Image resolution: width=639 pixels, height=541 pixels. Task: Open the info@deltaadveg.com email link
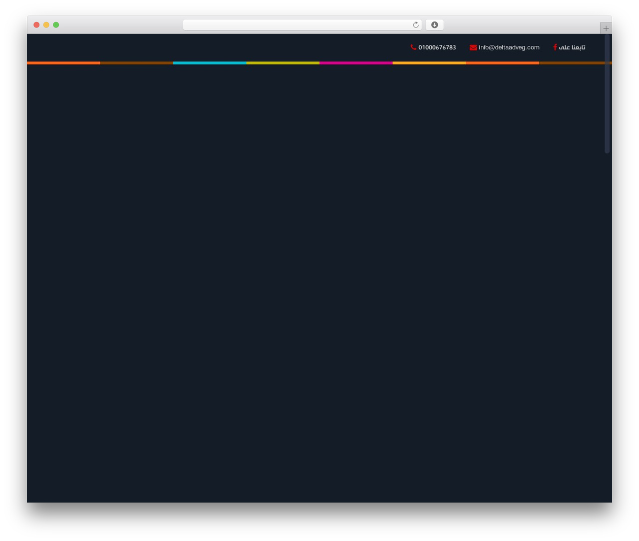(x=509, y=47)
